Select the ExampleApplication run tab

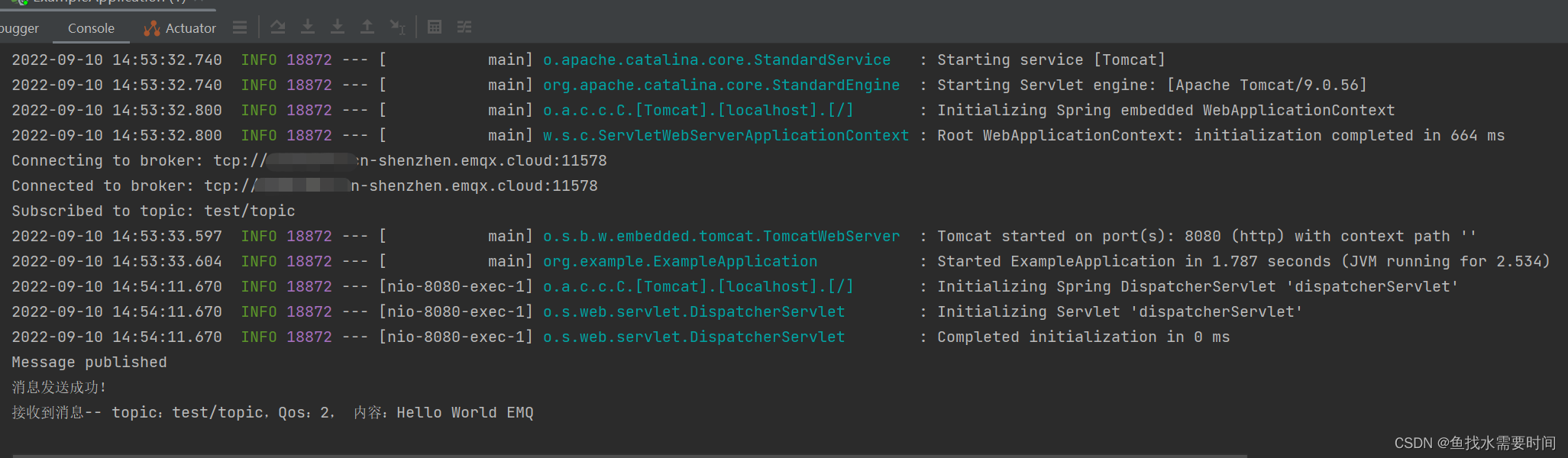107,2
